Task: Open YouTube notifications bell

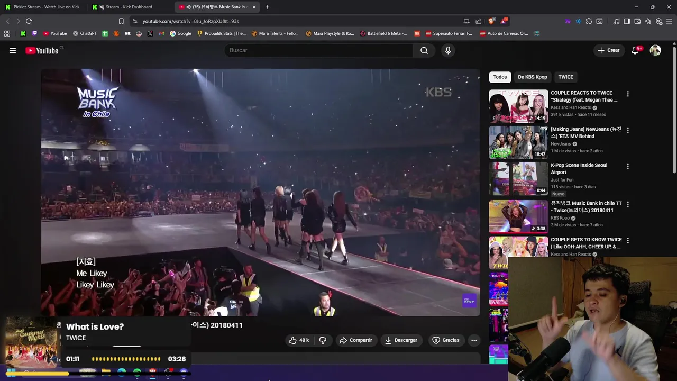Action: coord(635,50)
